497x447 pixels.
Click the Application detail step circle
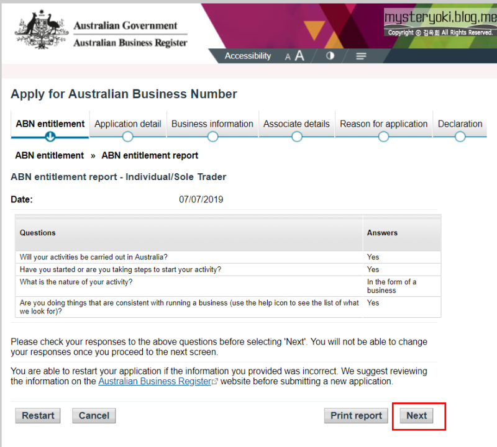click(x=128, y=137)
